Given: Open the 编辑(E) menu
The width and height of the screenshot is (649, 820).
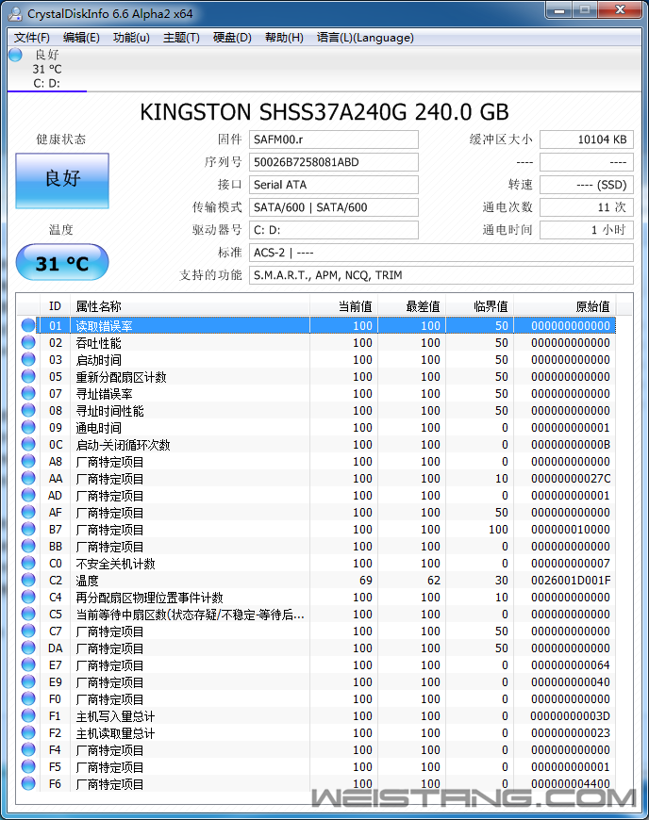Looking at the screenshot, I should [x=81, y=38].
